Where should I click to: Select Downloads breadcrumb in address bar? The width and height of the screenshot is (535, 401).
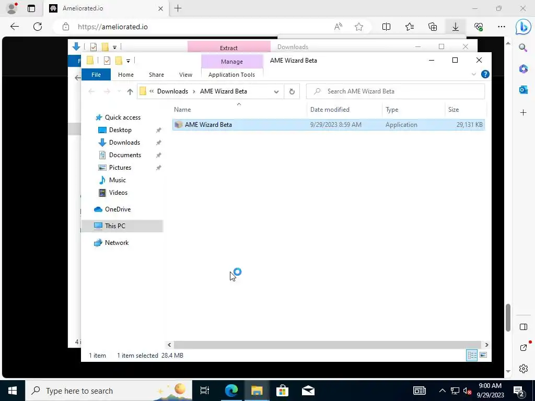pos(172,91)
